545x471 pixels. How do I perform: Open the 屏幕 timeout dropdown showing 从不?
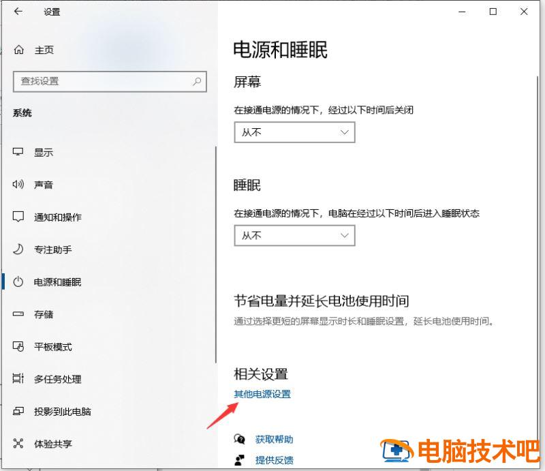point(294,132)
